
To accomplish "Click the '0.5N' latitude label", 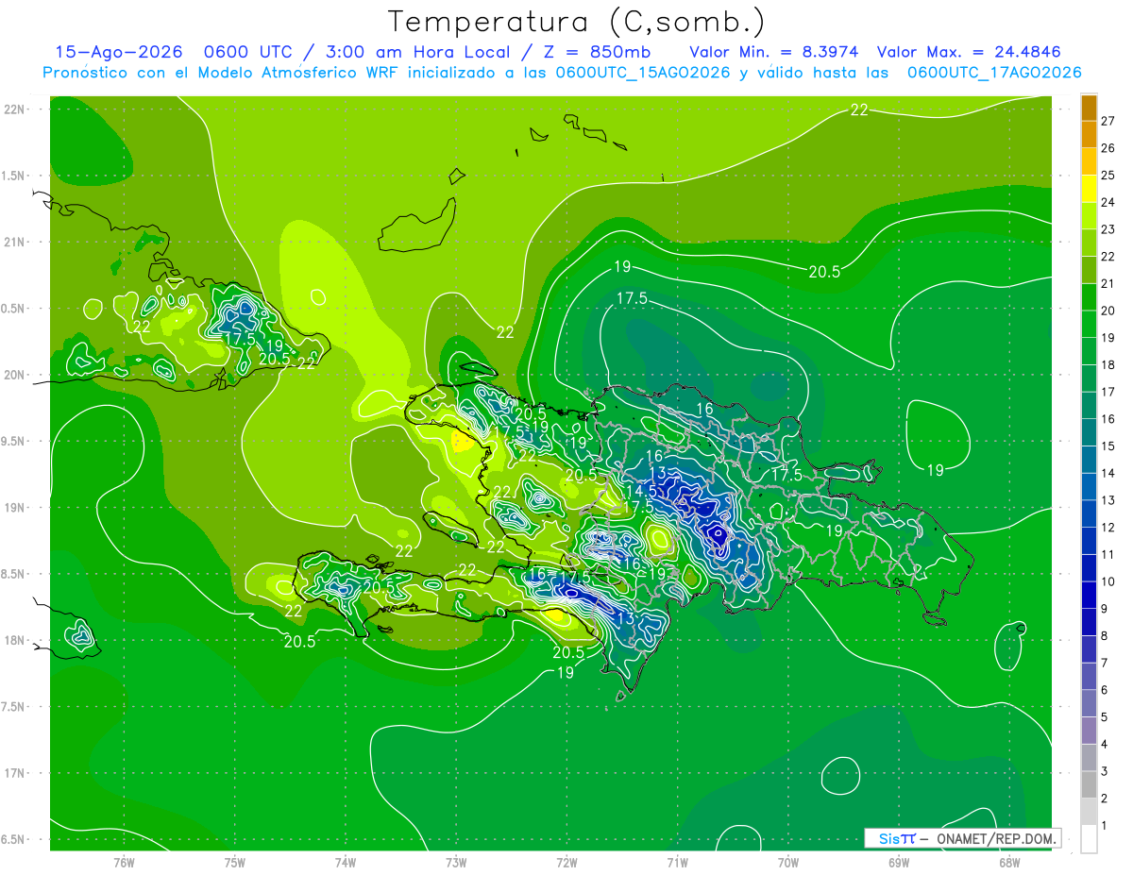I will pyautogui.click(x=14, y=309).
